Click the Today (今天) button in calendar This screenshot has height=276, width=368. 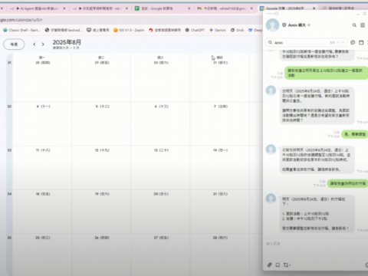14,44
